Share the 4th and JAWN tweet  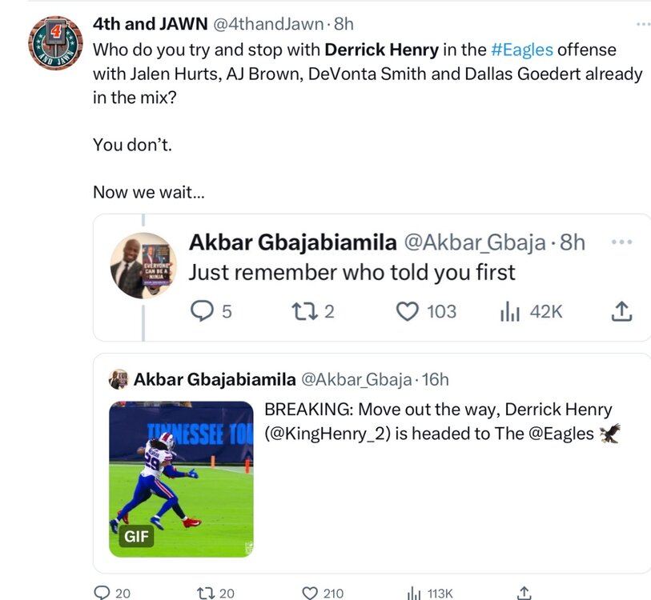524,593
